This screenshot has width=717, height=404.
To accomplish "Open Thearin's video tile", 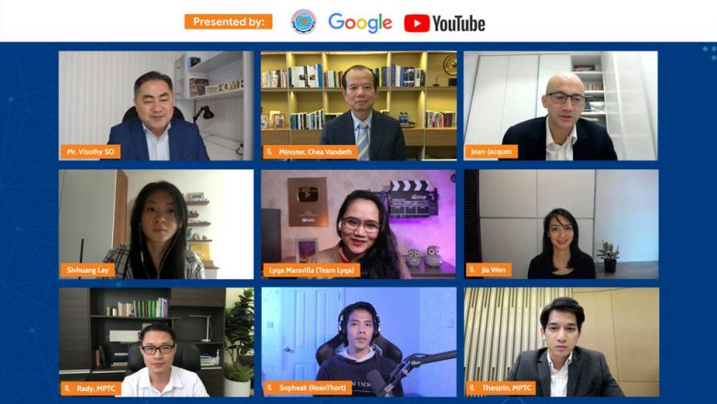I will tap(562, 342).
